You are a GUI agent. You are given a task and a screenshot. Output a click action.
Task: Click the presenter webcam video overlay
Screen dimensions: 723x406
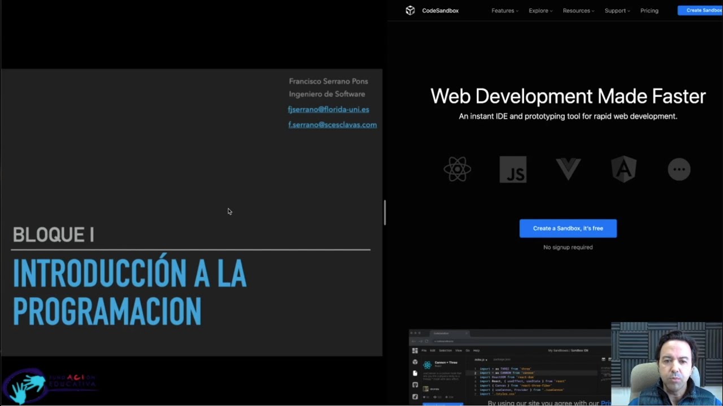[667, 364]
